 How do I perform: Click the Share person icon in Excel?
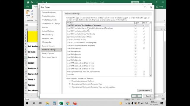157,7
